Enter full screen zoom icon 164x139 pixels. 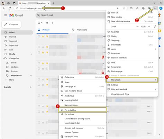pos(155,26)
